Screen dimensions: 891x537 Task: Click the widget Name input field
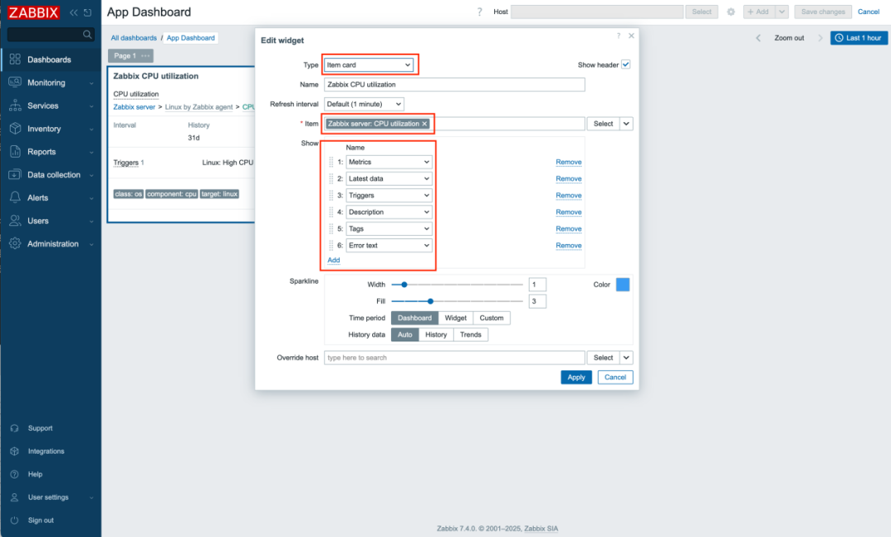(x=455, y=85)
